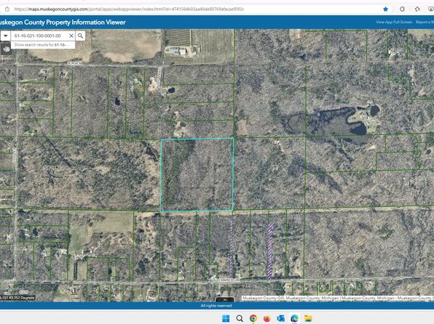Select the cyan-highlighted parcel on the map
This screenshot has width=434, height=324.
click(x=197, y=175)
